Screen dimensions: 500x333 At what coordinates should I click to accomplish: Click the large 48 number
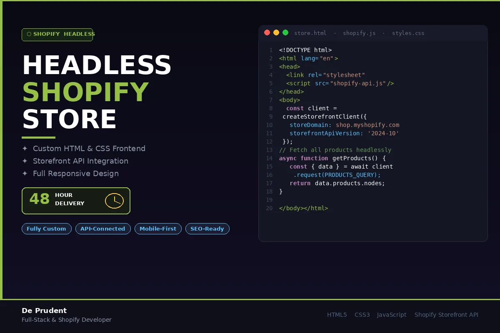(40, 199)
